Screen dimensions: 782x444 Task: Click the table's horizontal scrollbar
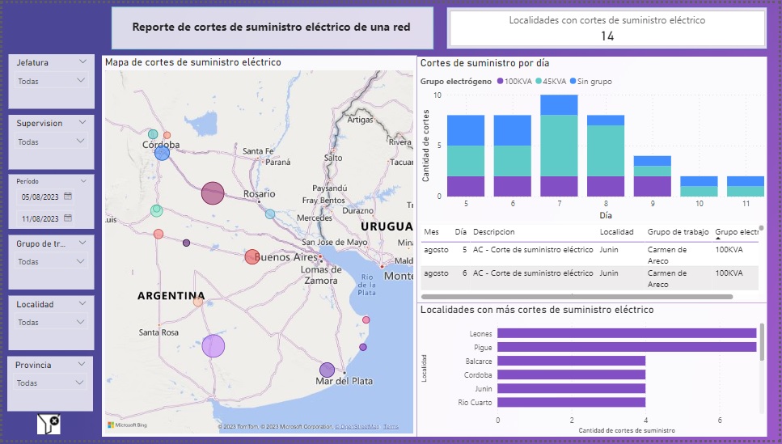point(576,297)
